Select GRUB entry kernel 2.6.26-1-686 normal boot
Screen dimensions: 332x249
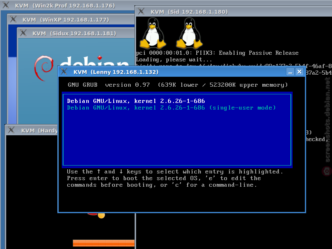pyautogui.click(x=136, y=101)
